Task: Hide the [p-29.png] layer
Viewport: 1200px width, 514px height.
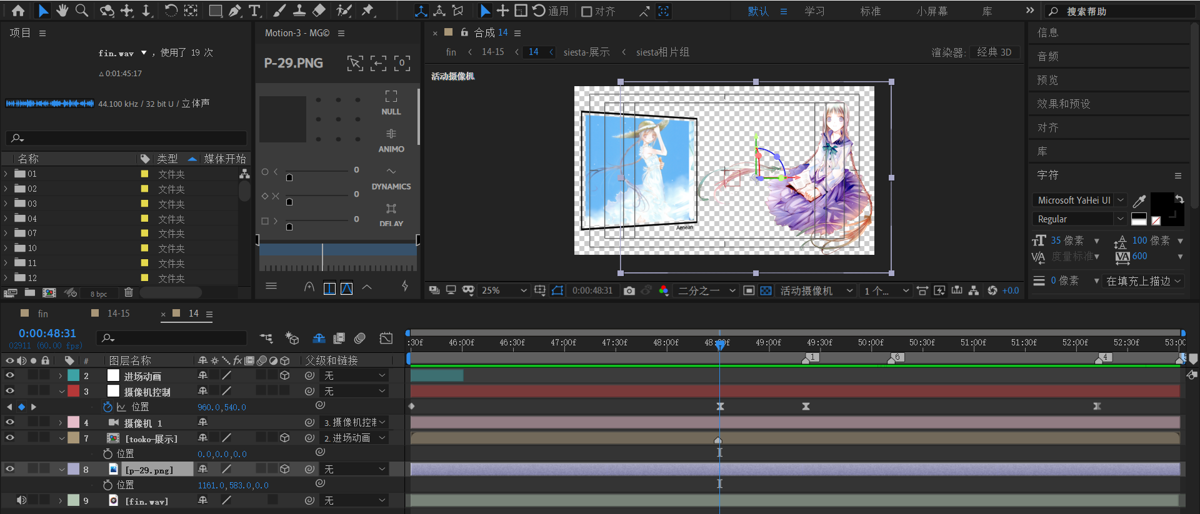Action: pyautogui.click(x=10, y=469)
